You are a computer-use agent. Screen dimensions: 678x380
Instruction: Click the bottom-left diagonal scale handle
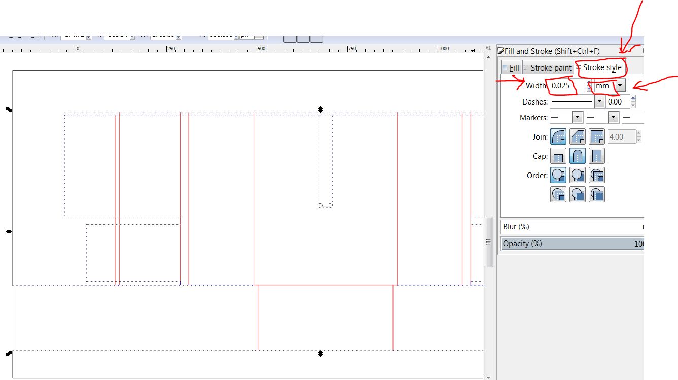coord(9,353)
